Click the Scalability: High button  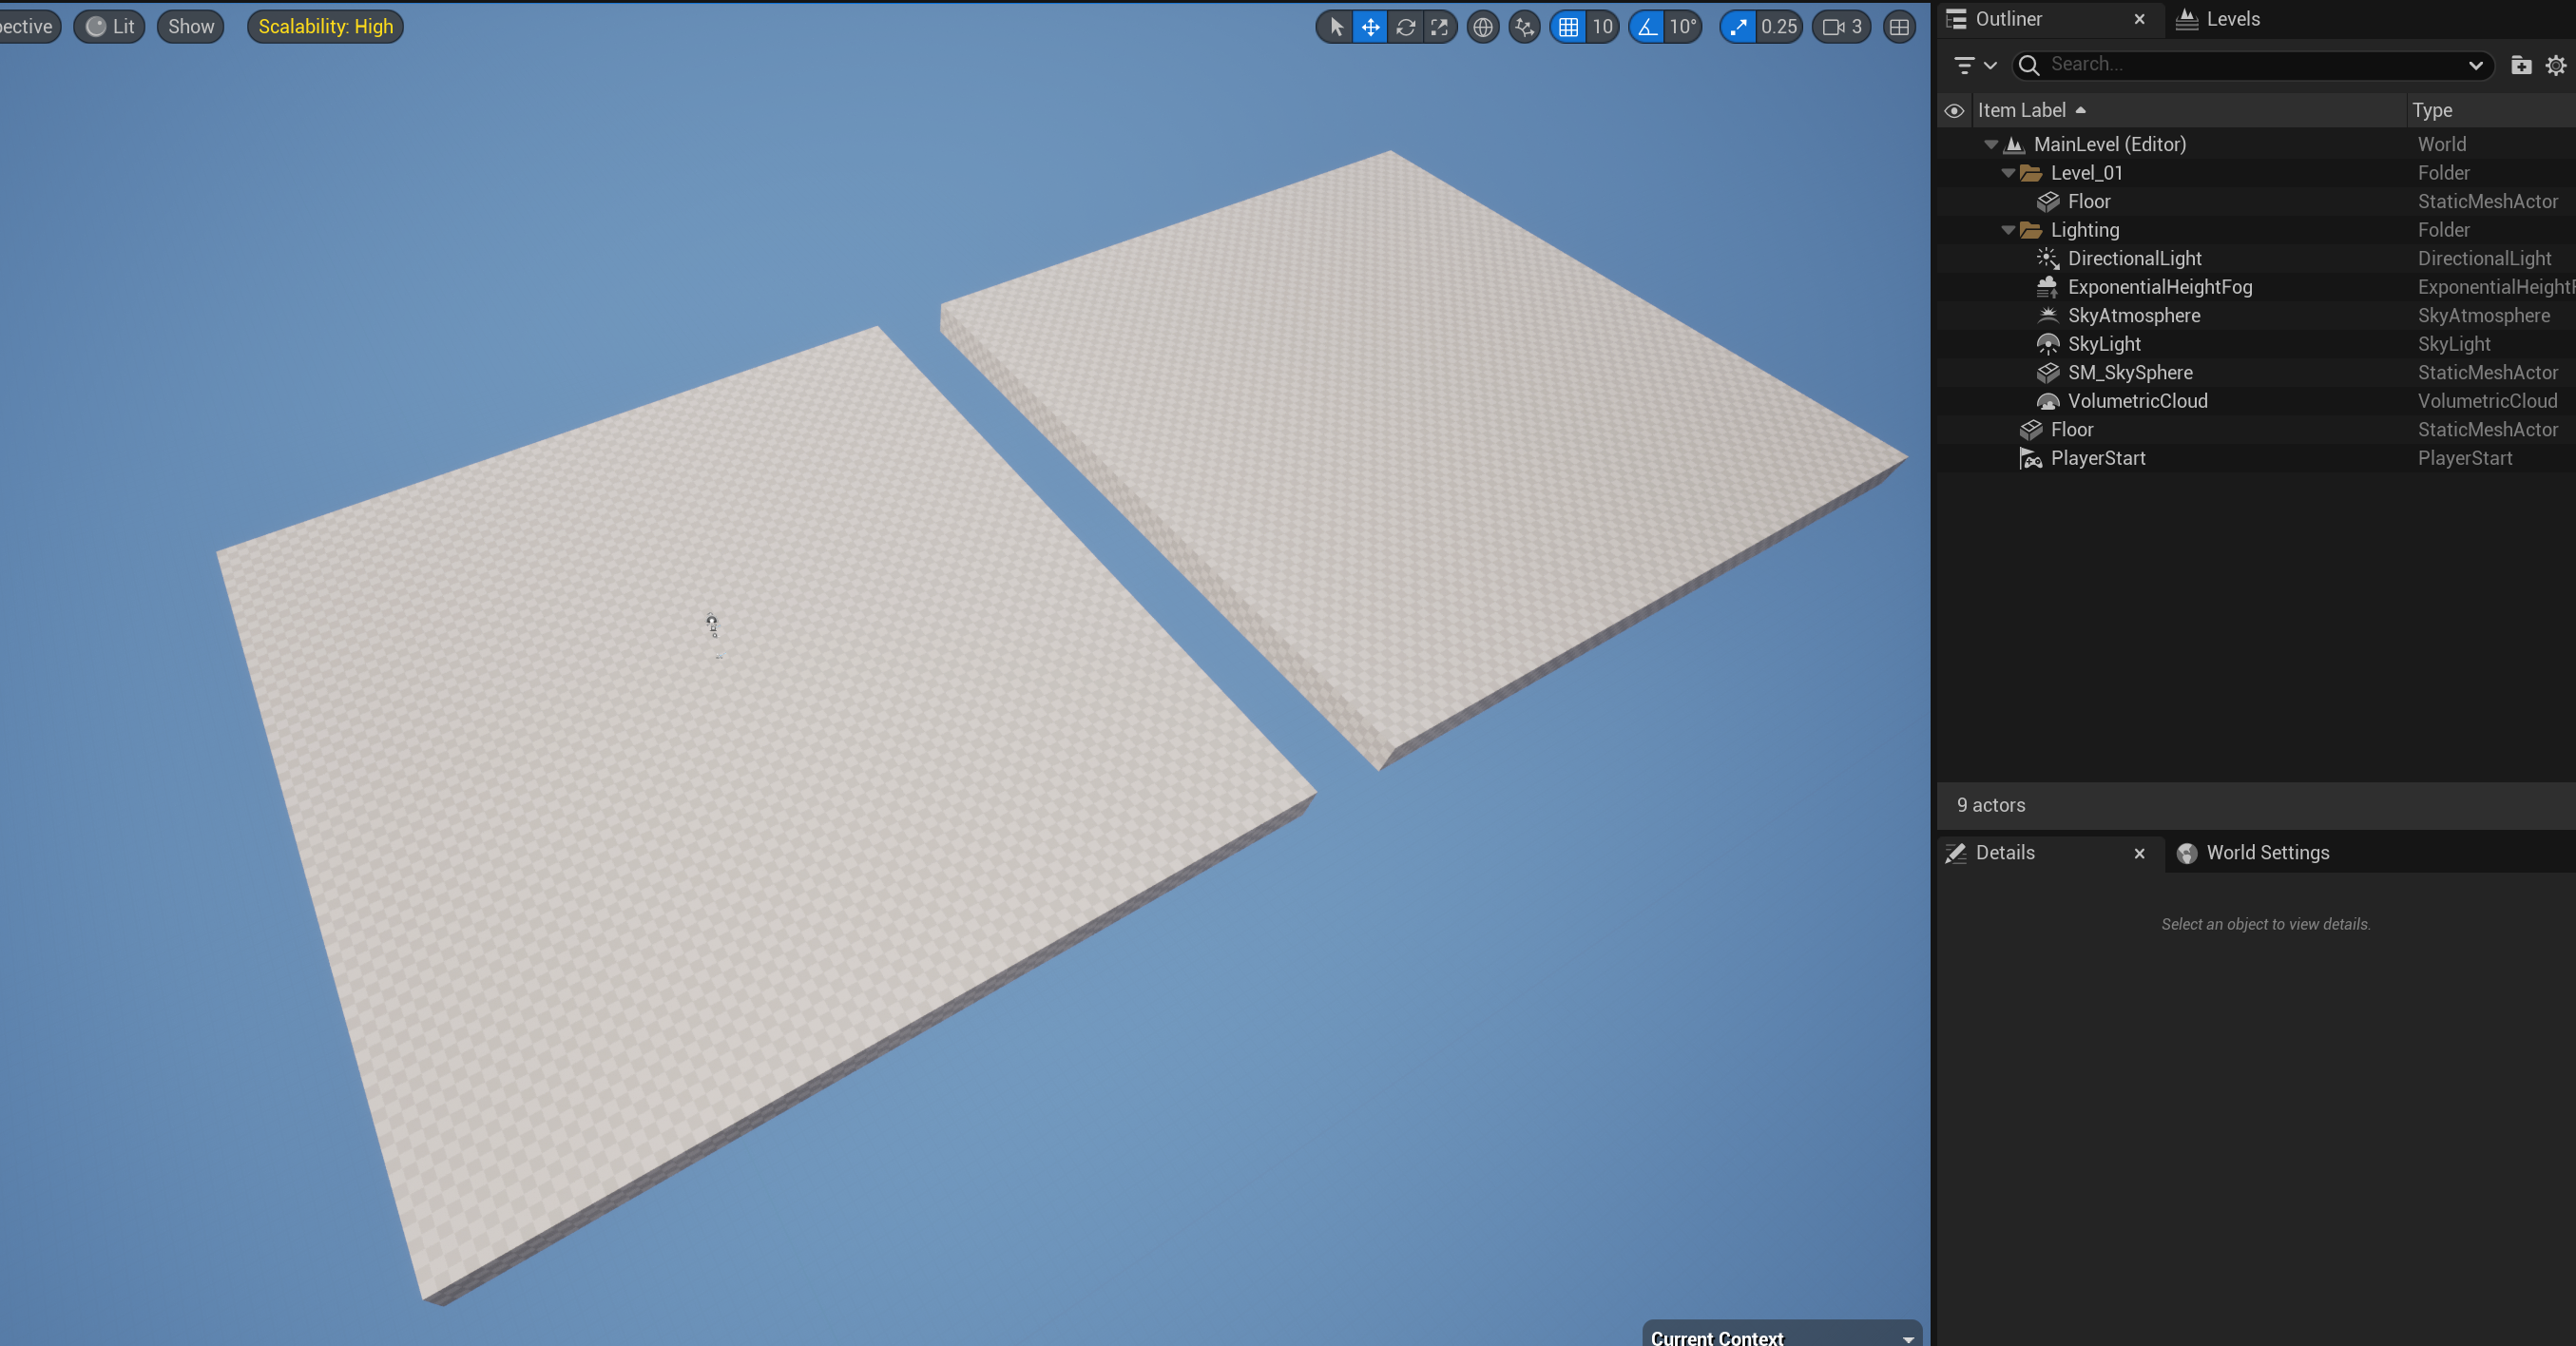point(325,27)
